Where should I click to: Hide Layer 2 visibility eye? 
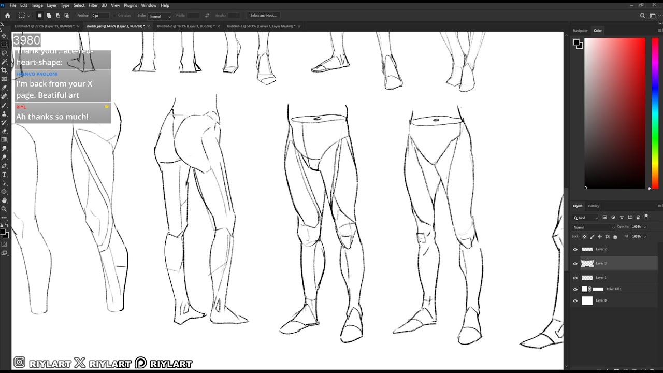click(575, 249)
